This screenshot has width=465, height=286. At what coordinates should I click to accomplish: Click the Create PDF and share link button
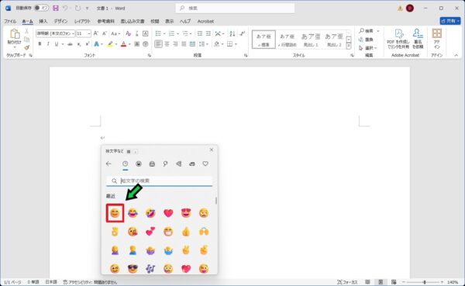tap(398, 39)
